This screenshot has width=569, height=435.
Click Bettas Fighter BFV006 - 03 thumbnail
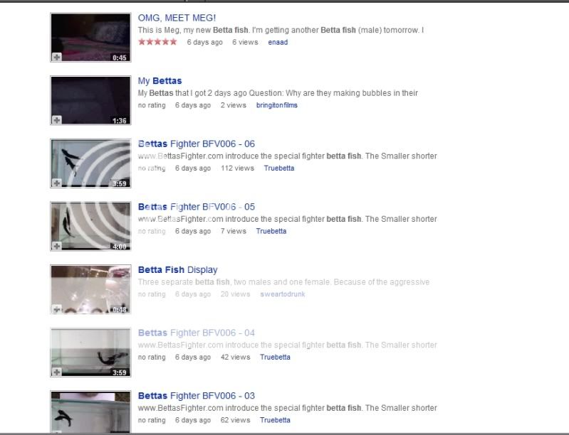coord(90,412)
